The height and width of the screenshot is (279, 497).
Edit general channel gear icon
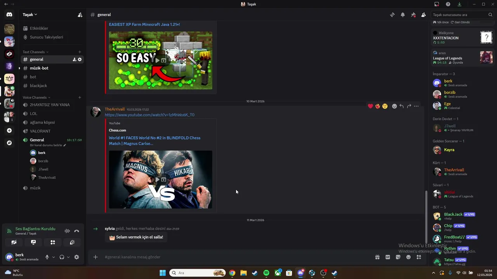pyautogui.click(x=80, y=60)
